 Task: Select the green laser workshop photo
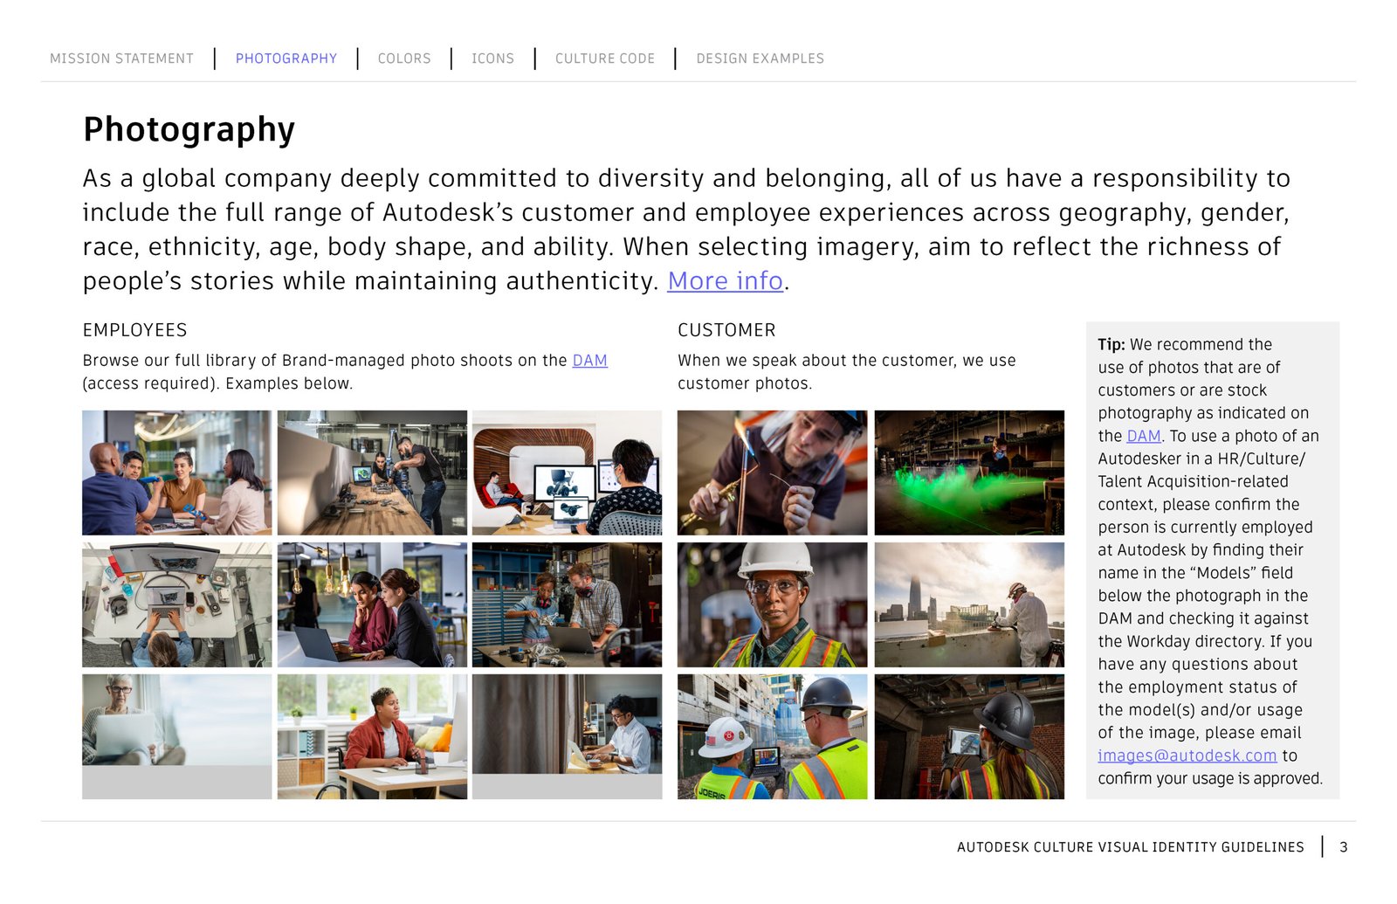coord(969,473)
